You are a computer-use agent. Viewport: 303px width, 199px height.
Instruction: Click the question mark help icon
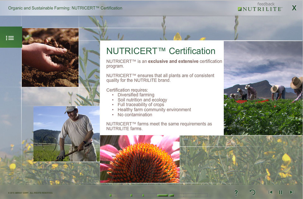point(236,193)
